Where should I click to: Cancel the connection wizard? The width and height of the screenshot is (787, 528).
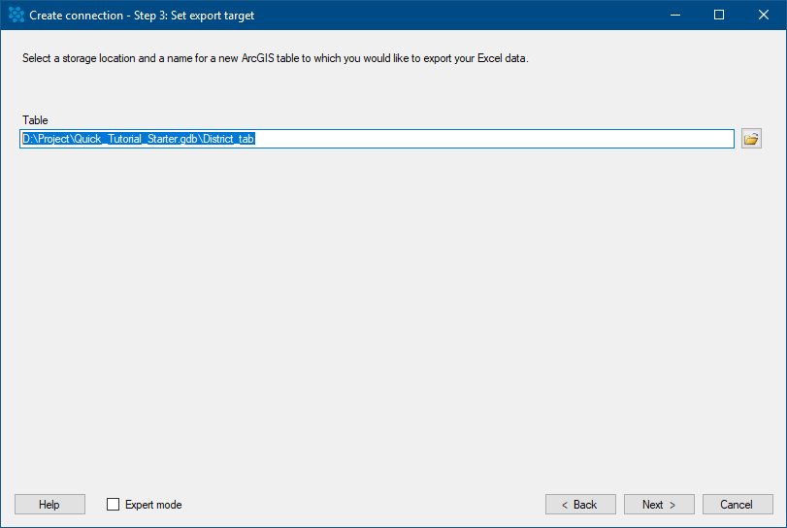pyautogui.click(x=738, y=505)
